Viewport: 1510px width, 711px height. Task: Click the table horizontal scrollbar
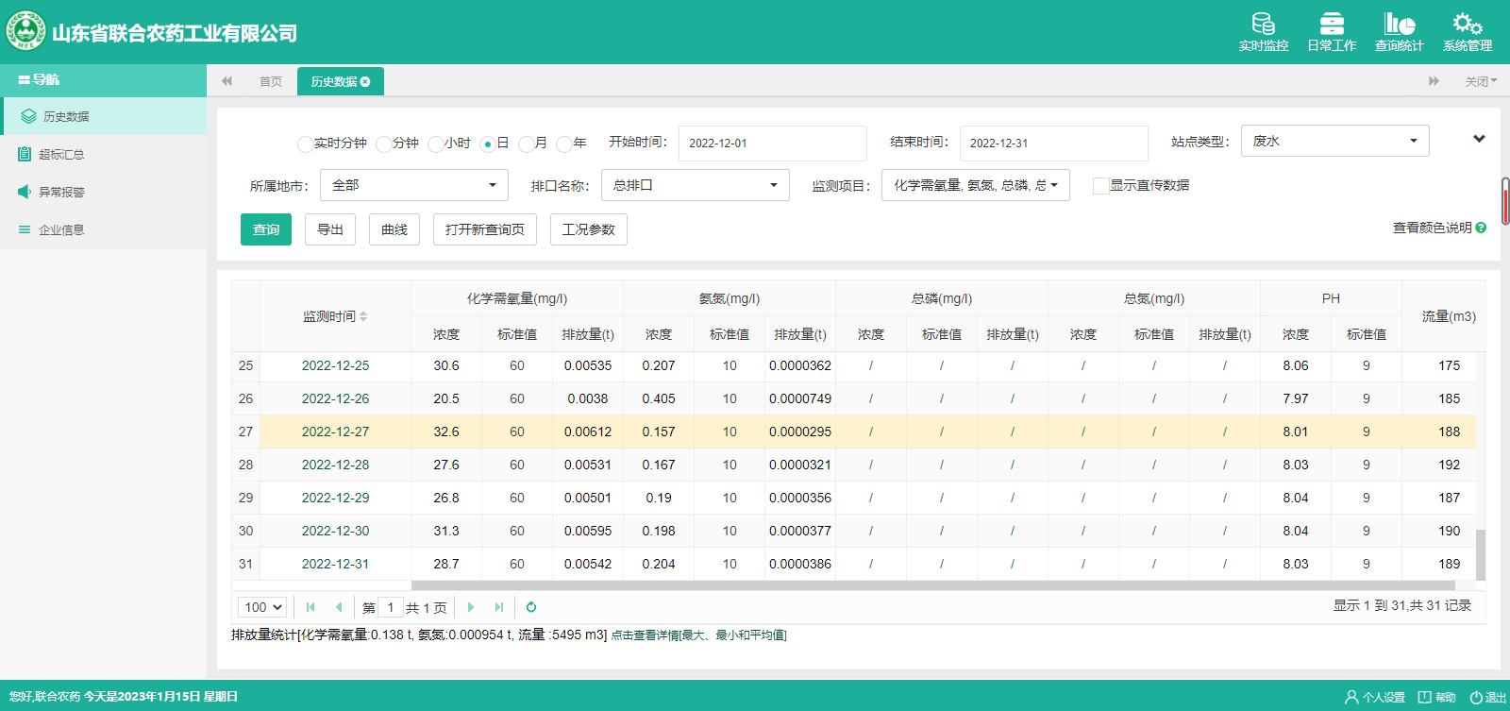point(933,585)
